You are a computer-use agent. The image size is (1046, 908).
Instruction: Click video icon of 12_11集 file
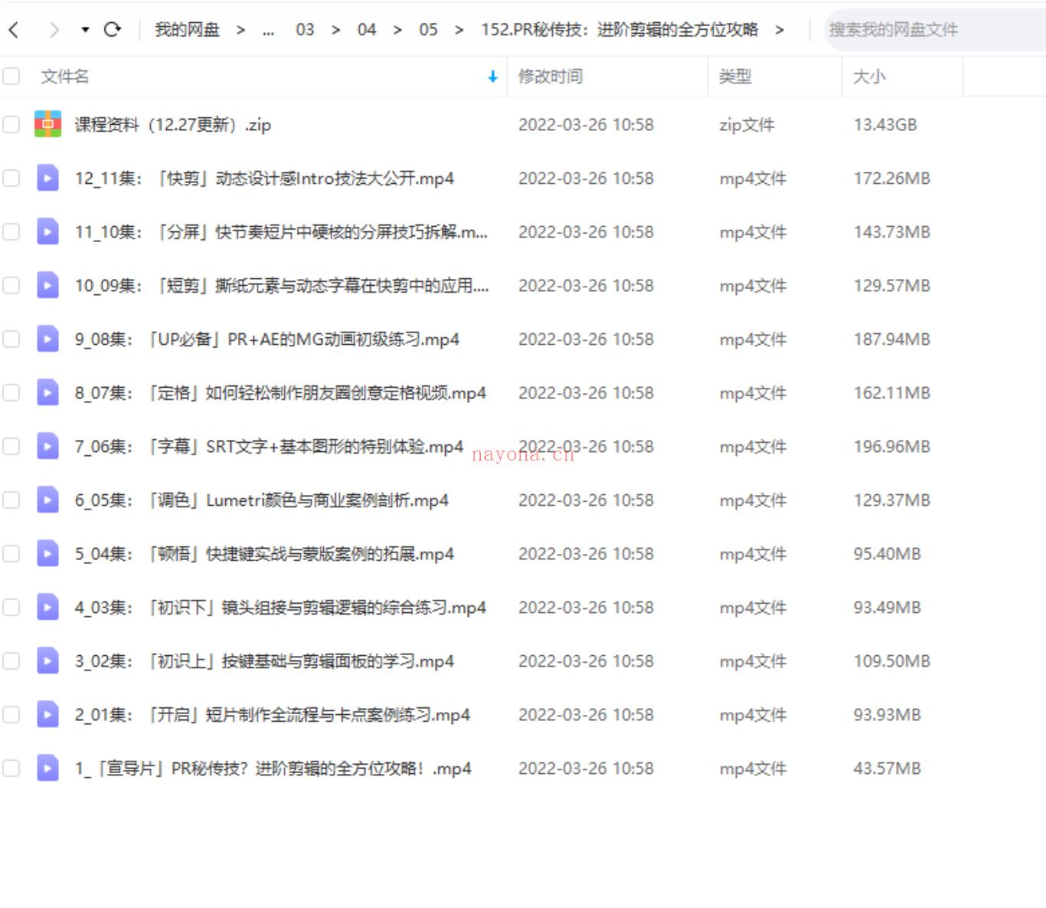click(47, 178)
